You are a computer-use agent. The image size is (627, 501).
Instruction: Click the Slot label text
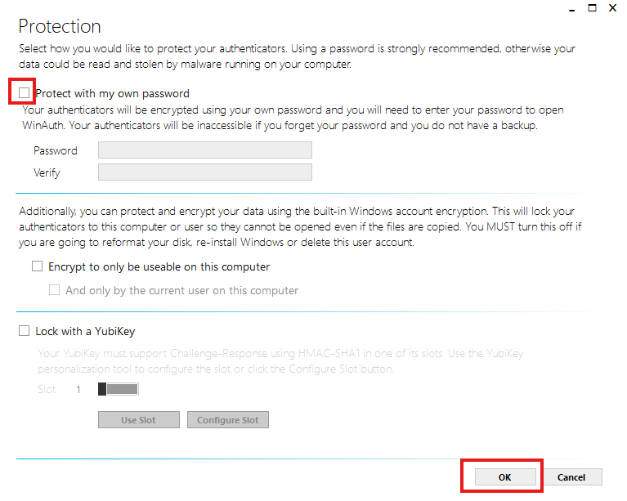(47, 390)
